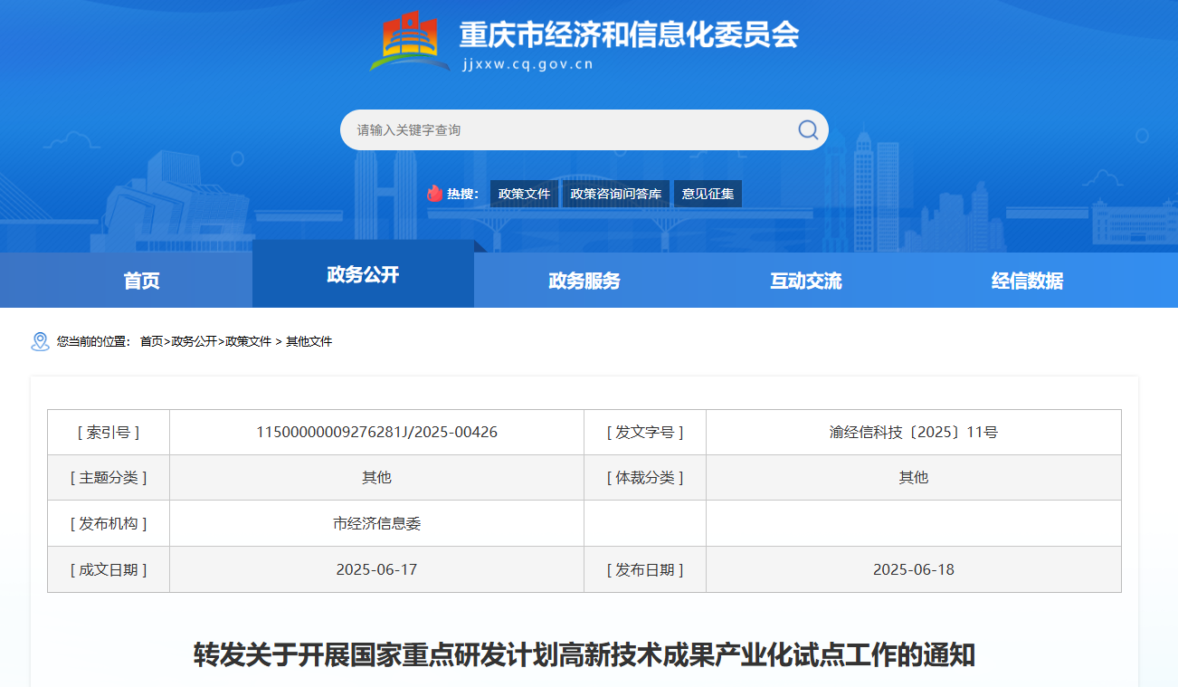Viewport: 1178px width, 687px height.
Task: Go to the 互动交流 tab
Action: (x=805, y=281)
